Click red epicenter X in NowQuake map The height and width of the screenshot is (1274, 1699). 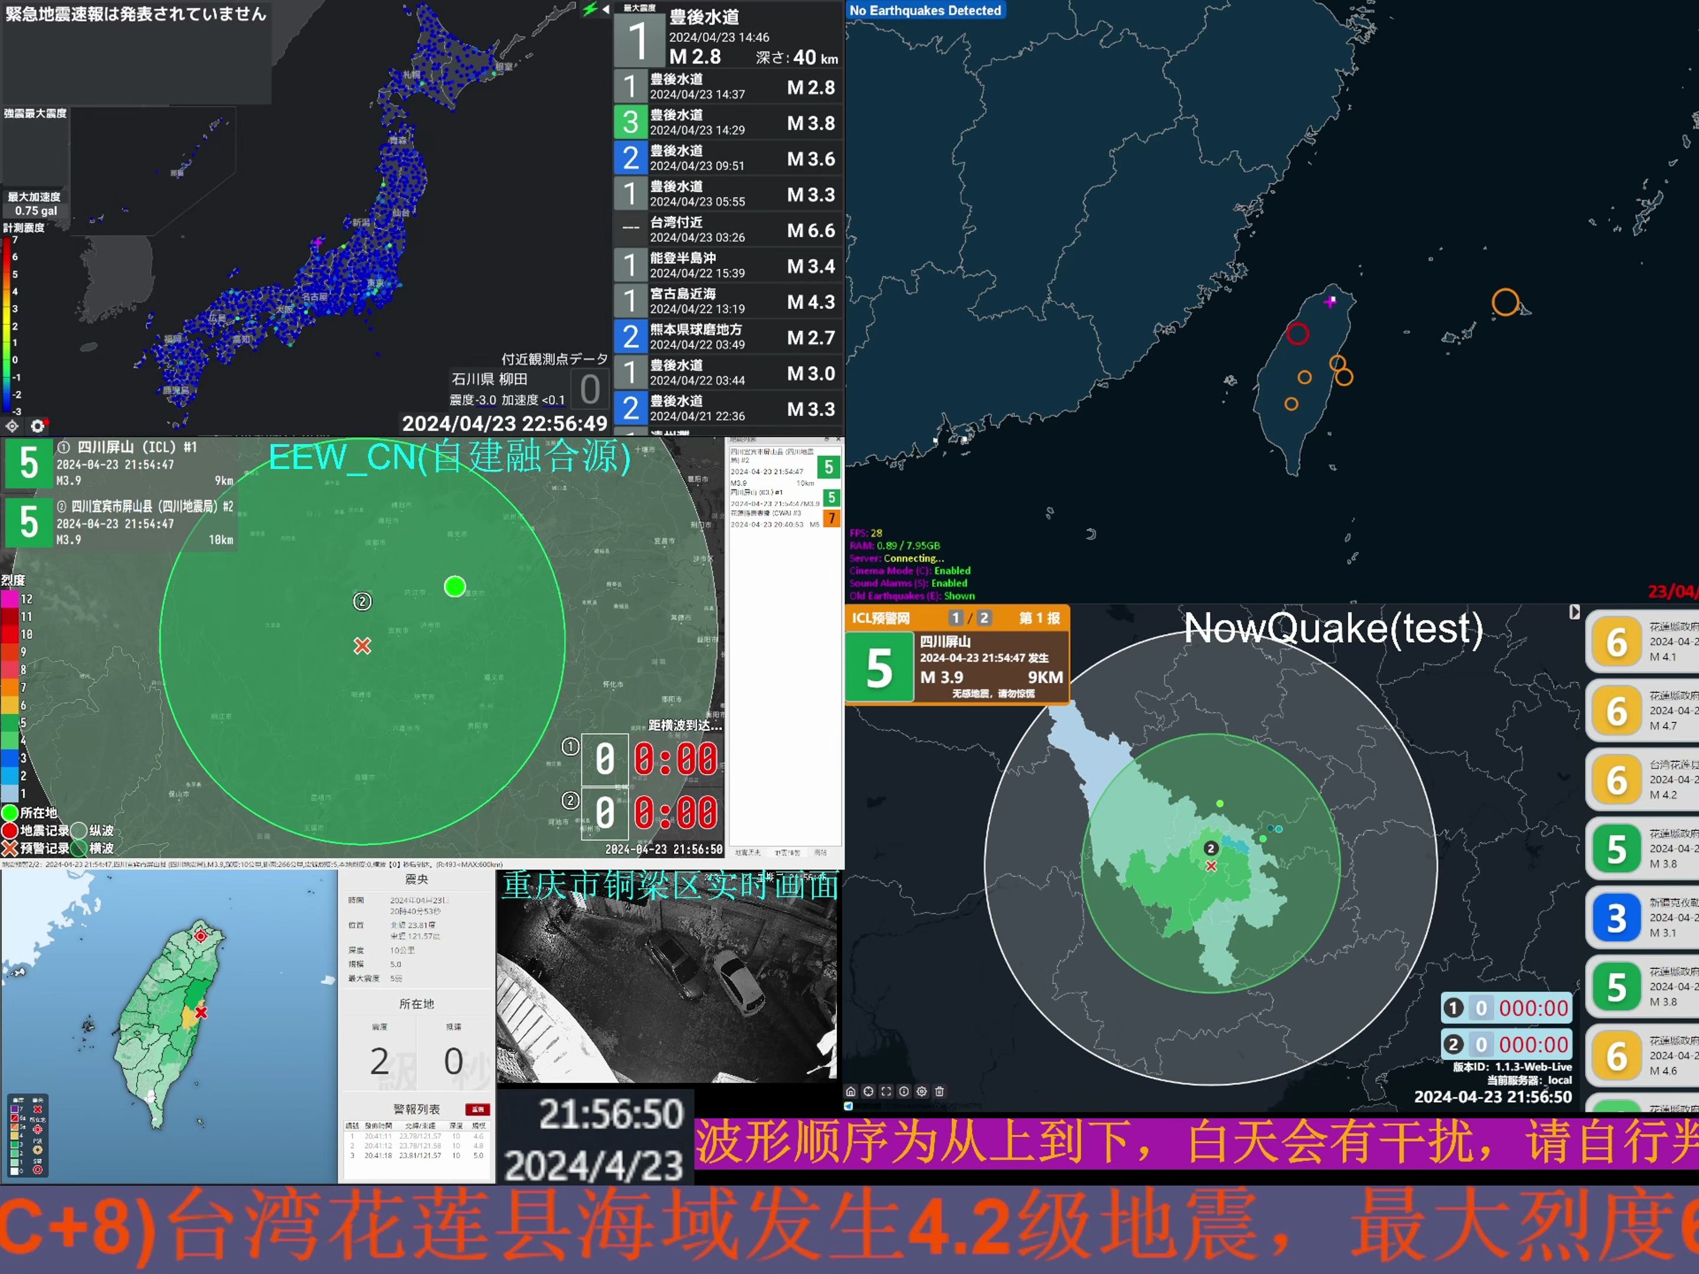(1211, 866)
